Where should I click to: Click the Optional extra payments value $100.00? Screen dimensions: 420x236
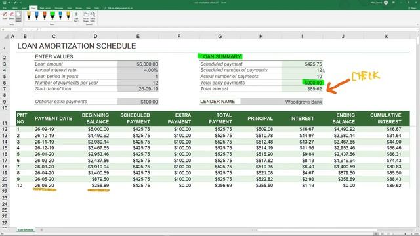[138, 102]
